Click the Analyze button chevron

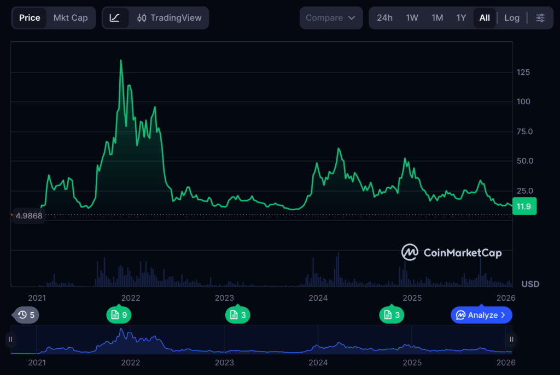[x=503, y=315]
